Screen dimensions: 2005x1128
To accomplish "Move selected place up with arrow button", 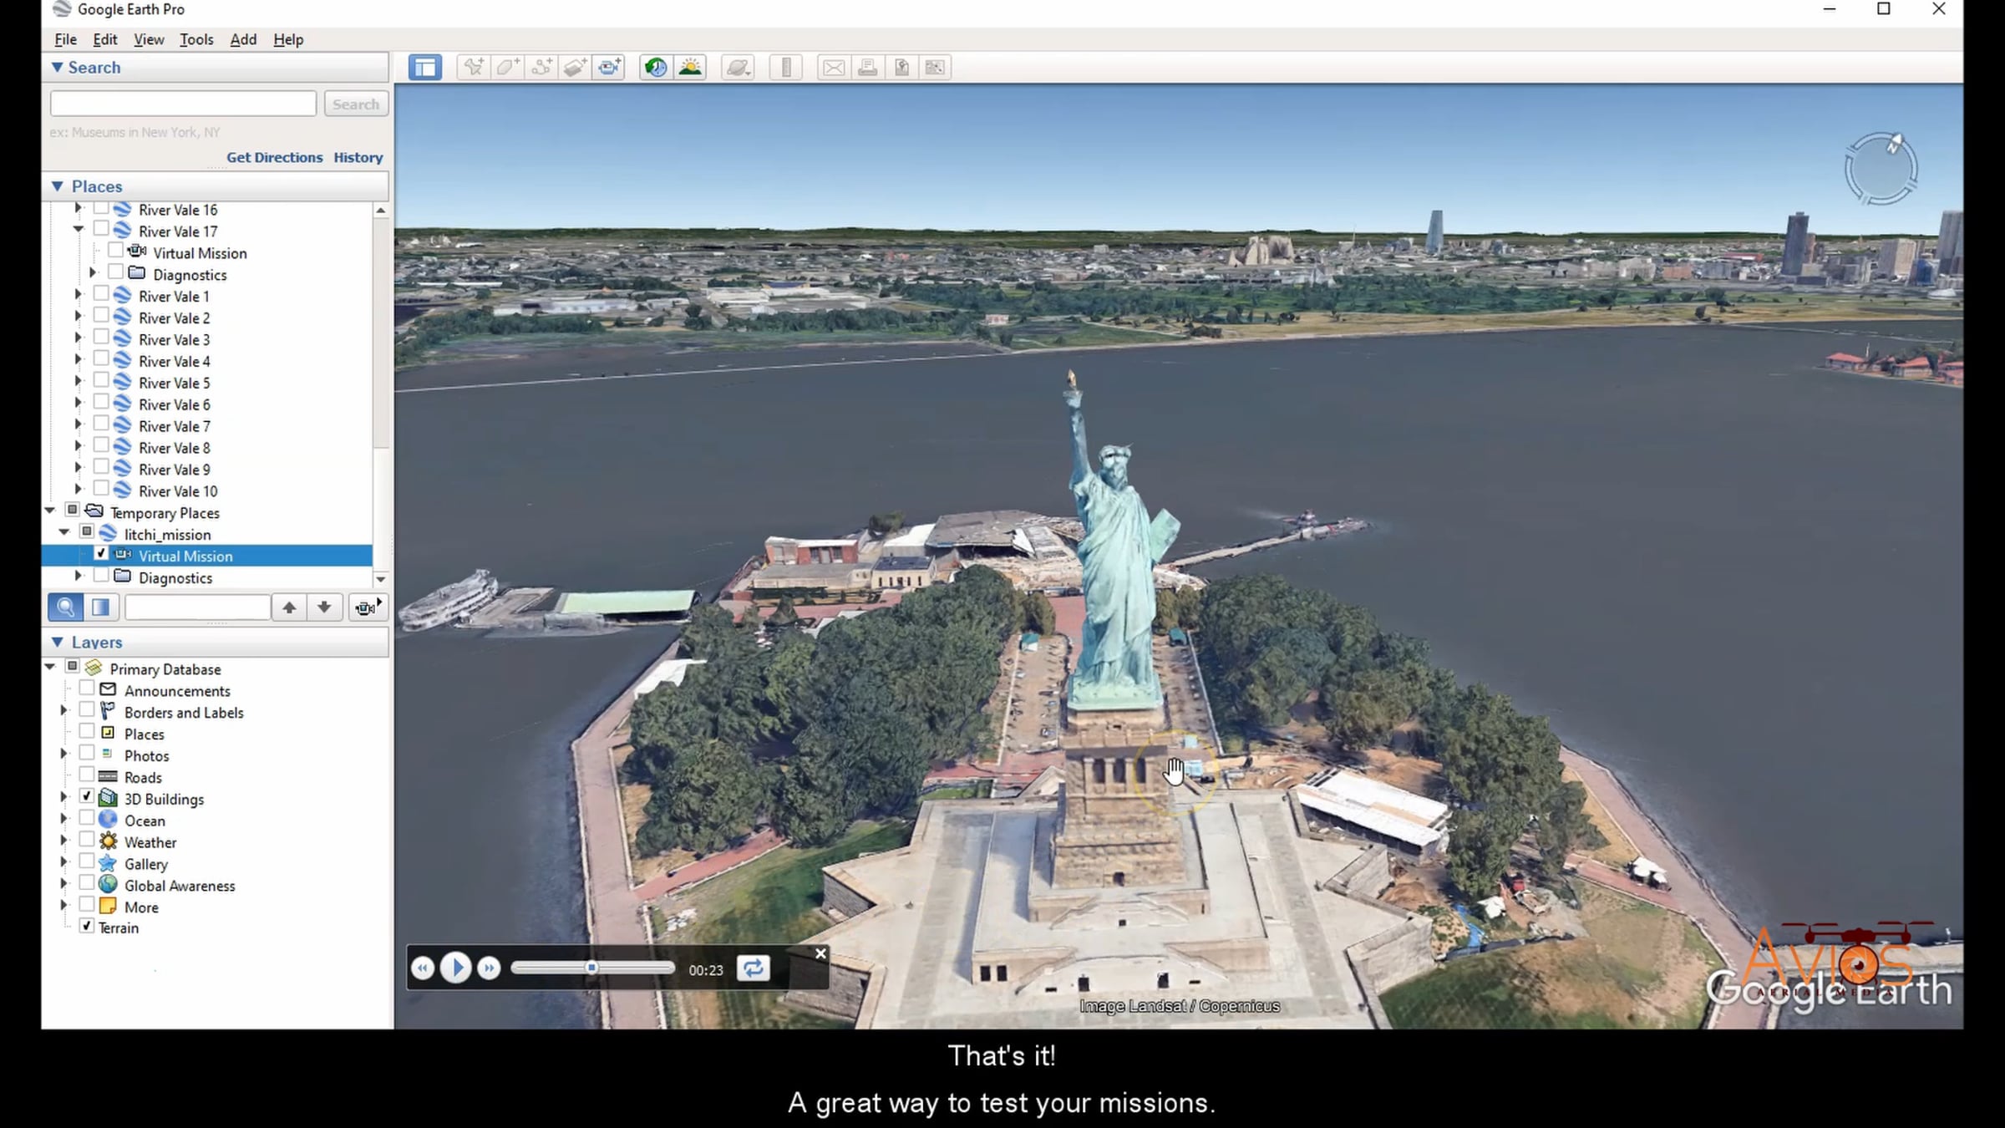I will (289, 607).
